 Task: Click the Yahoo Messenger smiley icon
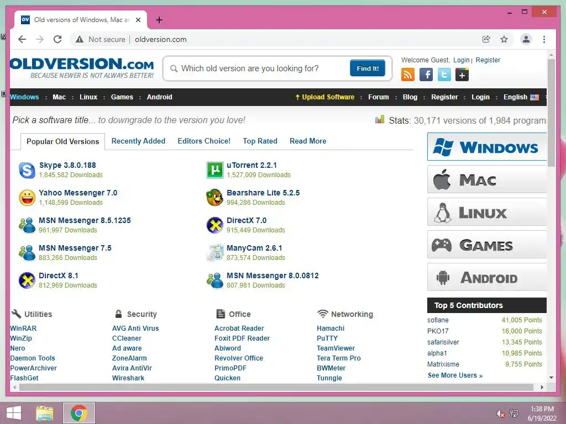pyautogui.click(x=27, y=198)
